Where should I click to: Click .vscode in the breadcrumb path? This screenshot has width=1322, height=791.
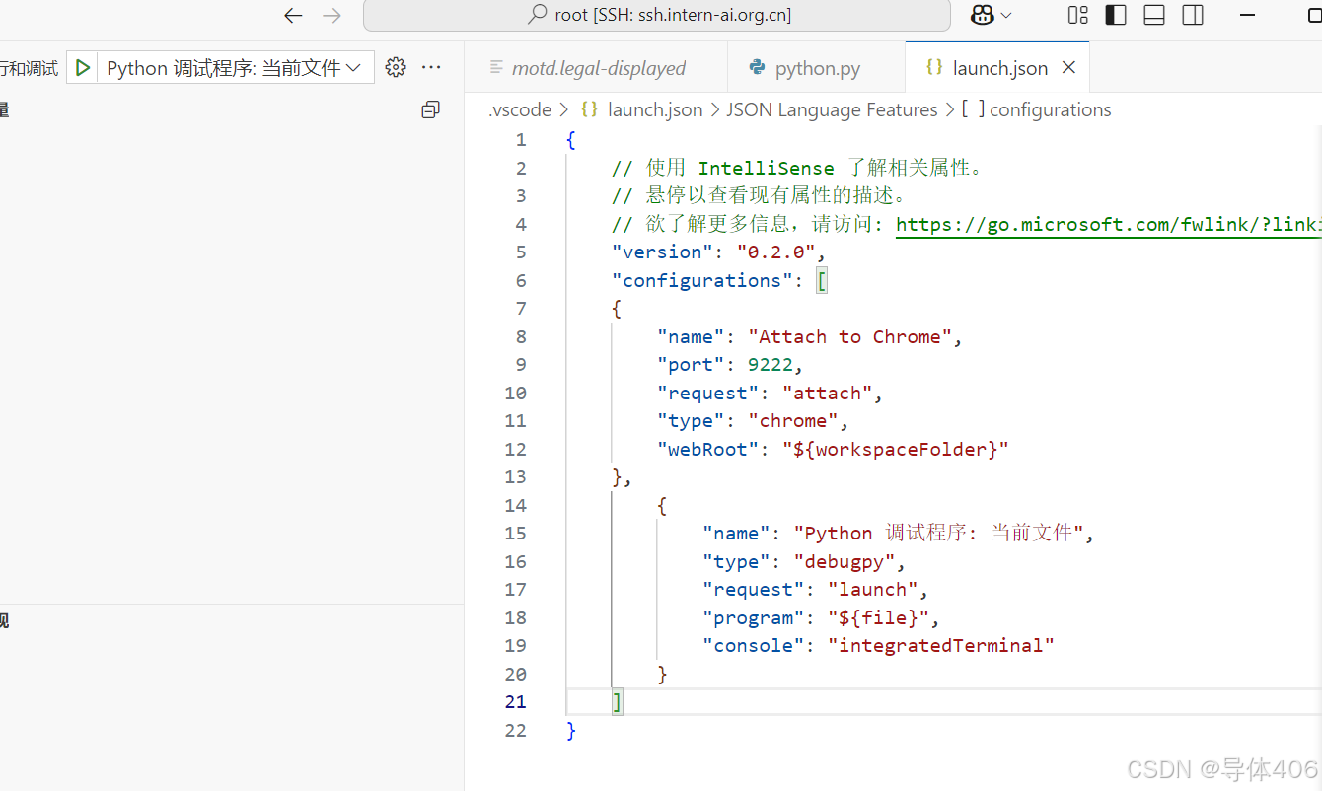pos(520,109)
